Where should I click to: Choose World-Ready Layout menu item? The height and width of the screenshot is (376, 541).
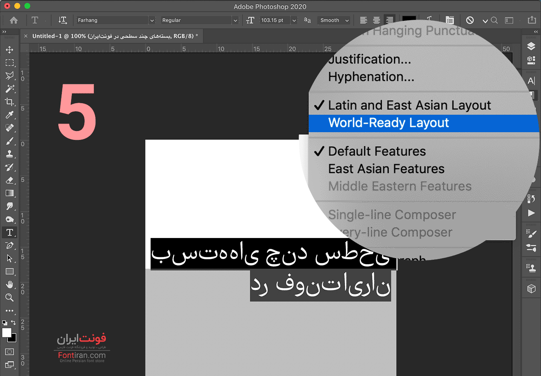point(388,123)
